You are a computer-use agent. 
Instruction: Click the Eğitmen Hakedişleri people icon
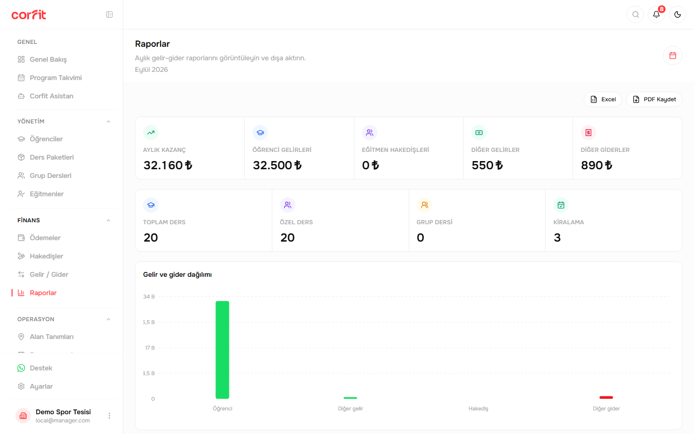pyautogui.click(x=370, y=133)
